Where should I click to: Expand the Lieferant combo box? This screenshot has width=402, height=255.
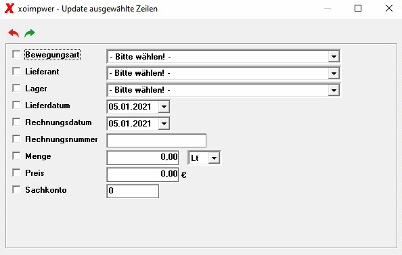tap(334, 73)
